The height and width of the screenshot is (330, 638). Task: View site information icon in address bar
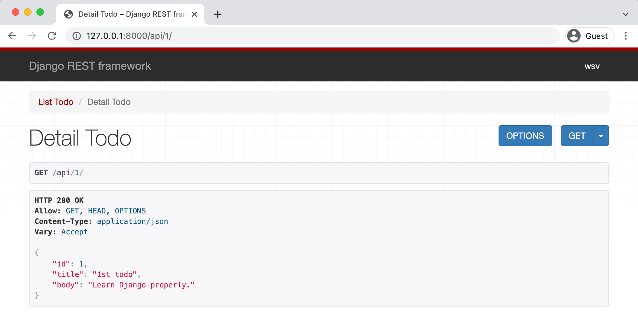point(77,36)
